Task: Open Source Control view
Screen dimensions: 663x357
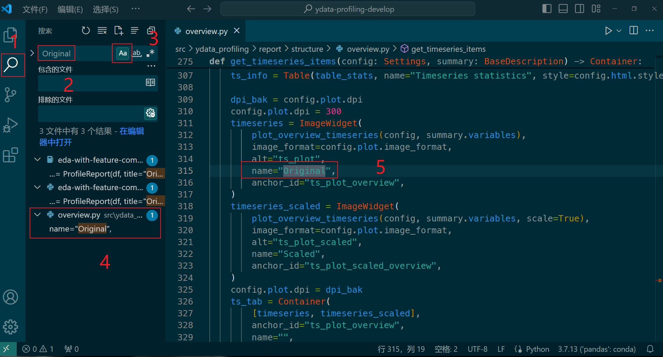Action: click(x=10, y=95)
